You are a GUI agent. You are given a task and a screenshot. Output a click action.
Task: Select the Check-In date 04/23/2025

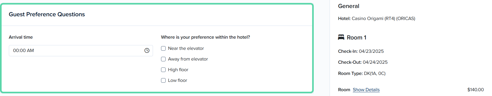pos(371,51)
